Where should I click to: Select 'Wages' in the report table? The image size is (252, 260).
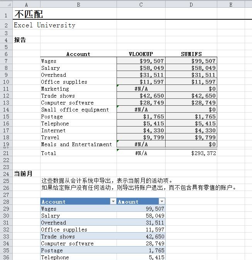tap(78, 61)
